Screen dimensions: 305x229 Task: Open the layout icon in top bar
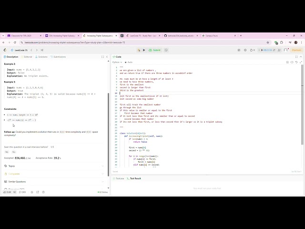[239, 50]
